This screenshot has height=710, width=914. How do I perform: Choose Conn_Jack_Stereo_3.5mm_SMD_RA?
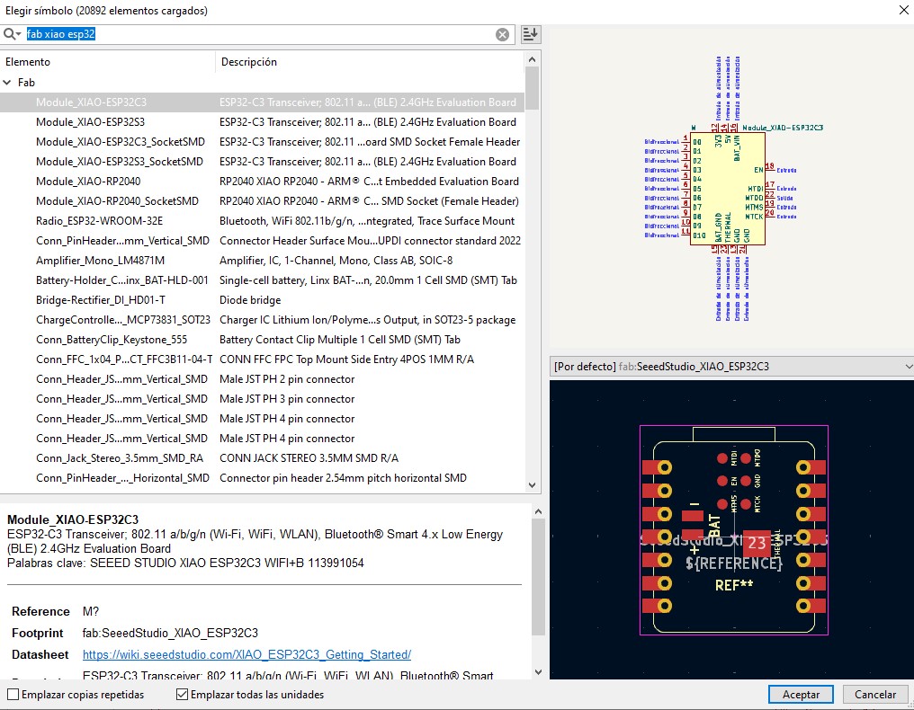tap(263, 459)
